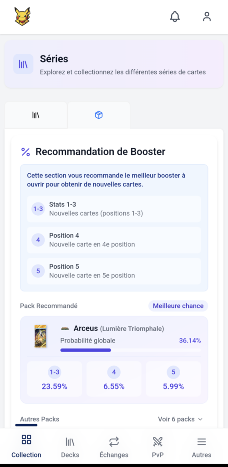
Task: Click the Position 5 stat card 5.99%
Action: (173, 379)
